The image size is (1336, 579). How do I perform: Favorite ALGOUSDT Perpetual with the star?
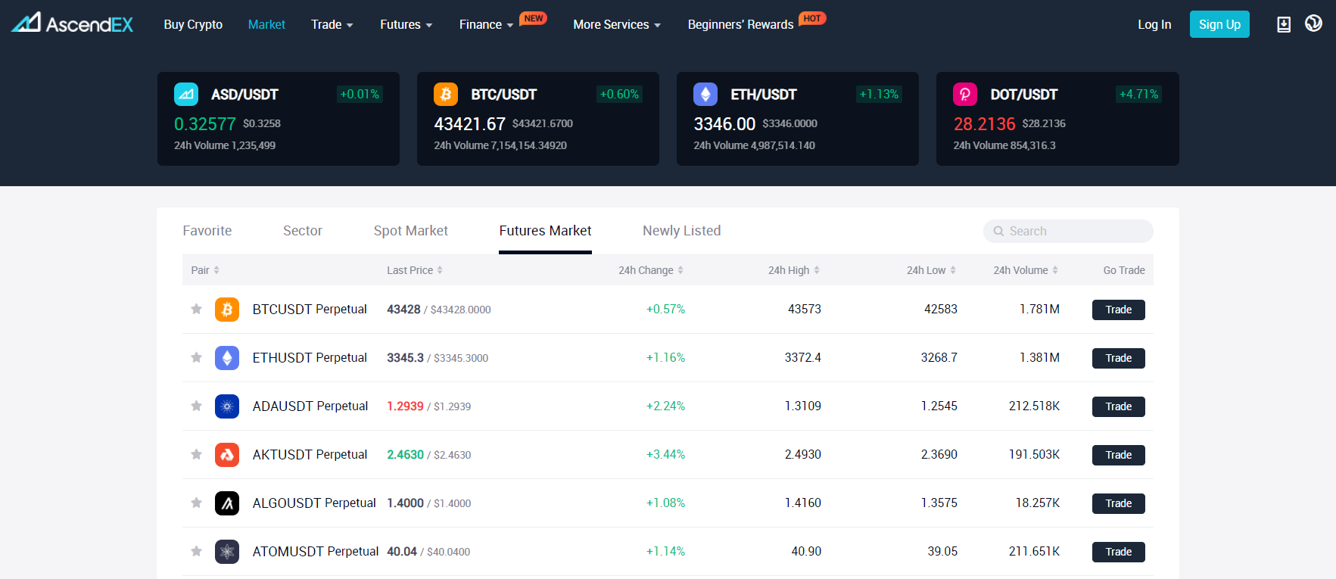click(x=196, y=503)
